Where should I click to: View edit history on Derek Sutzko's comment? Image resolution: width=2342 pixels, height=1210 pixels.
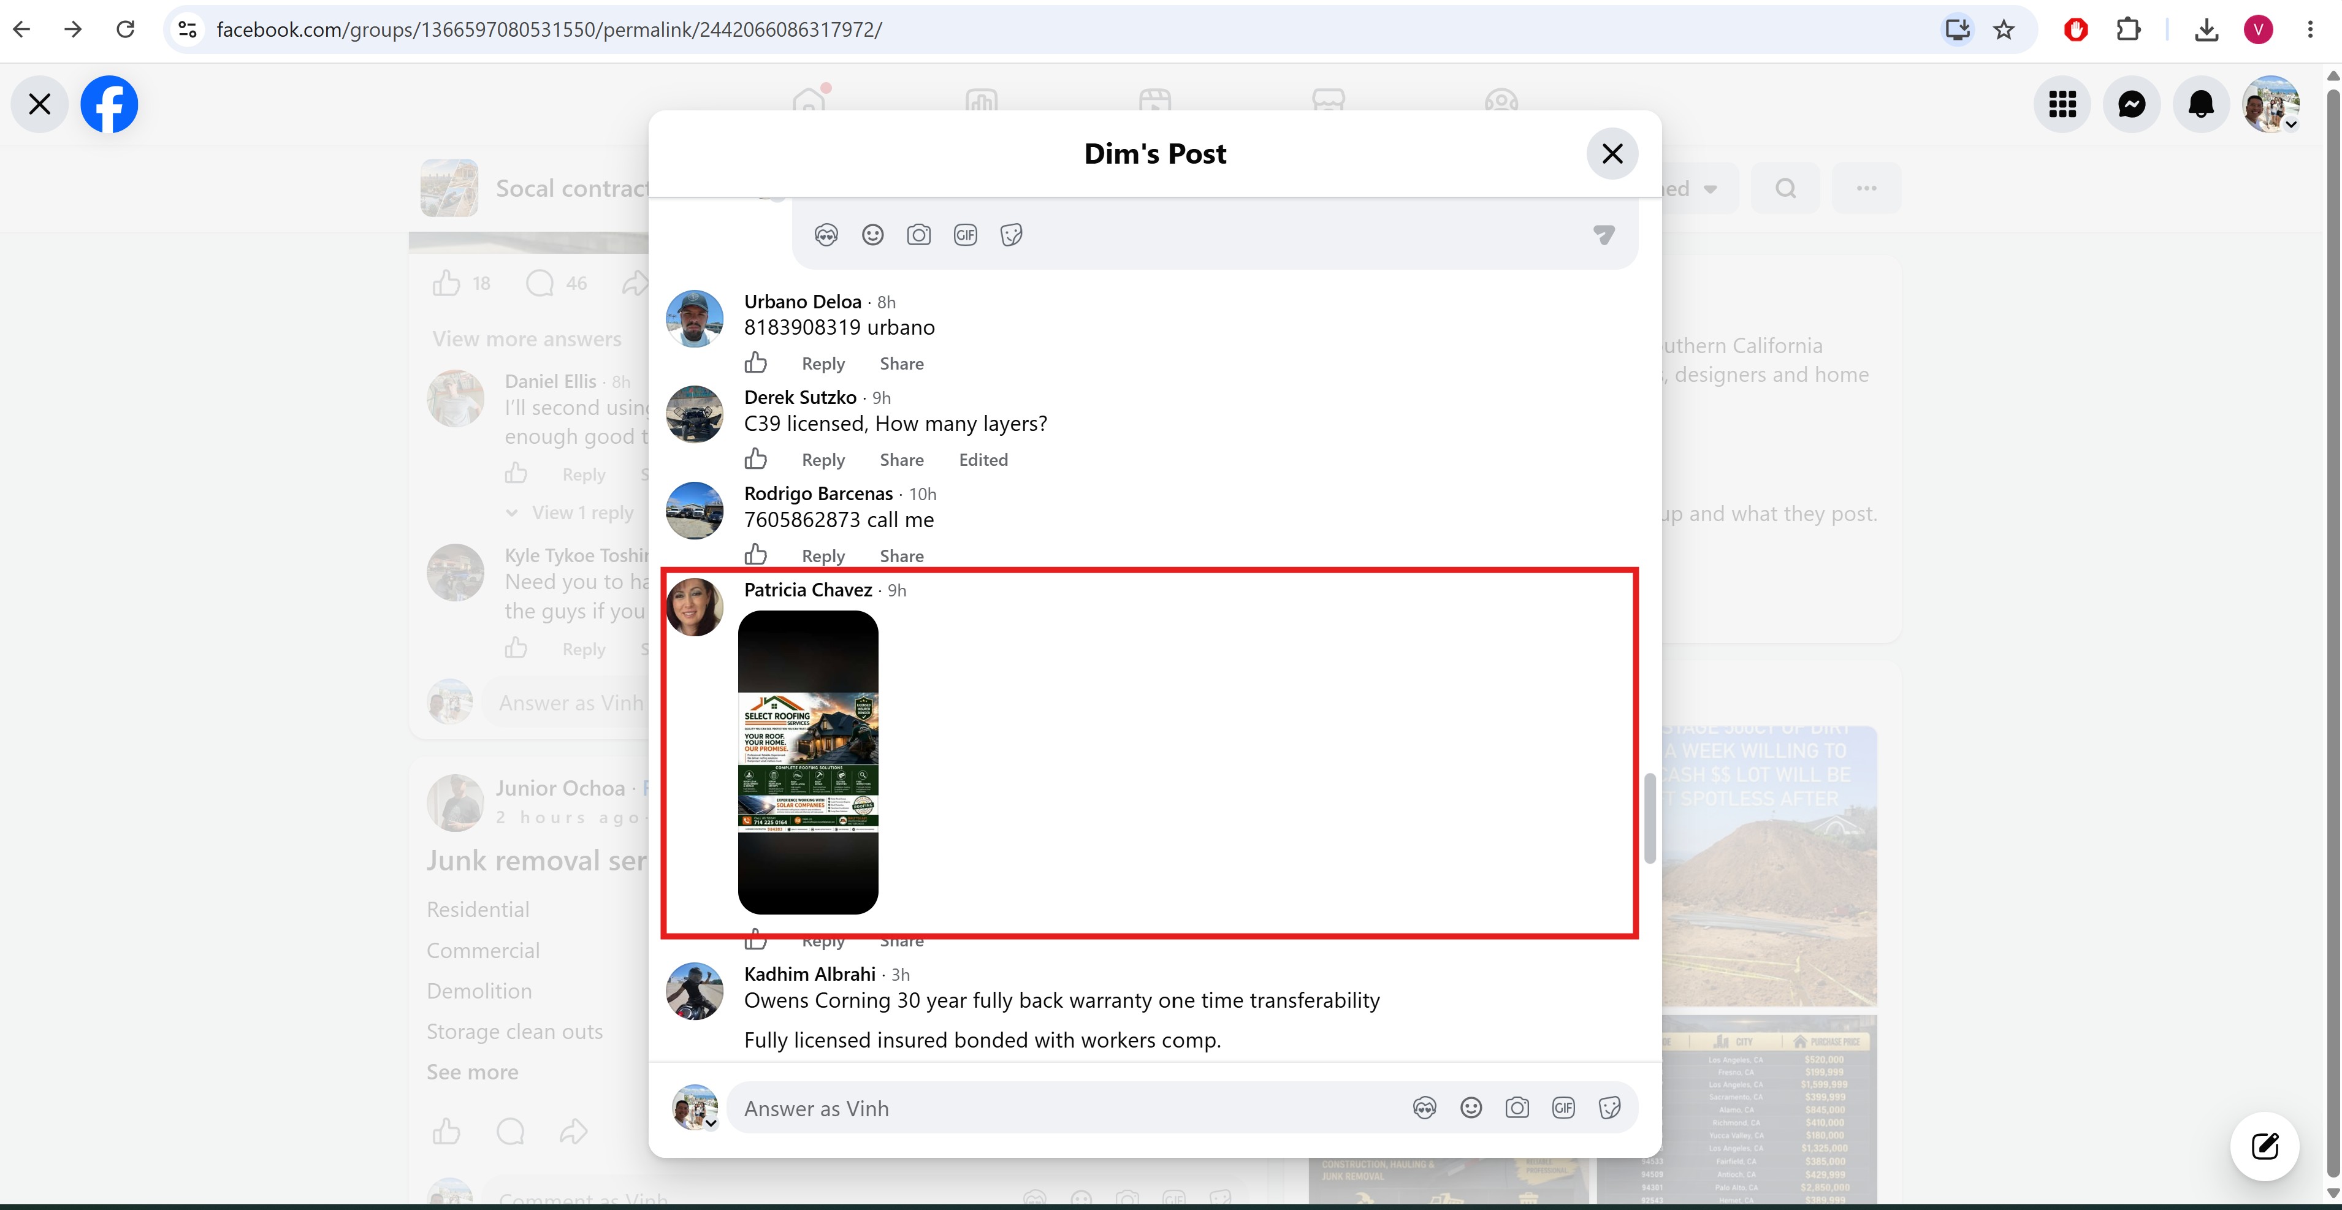984,460
